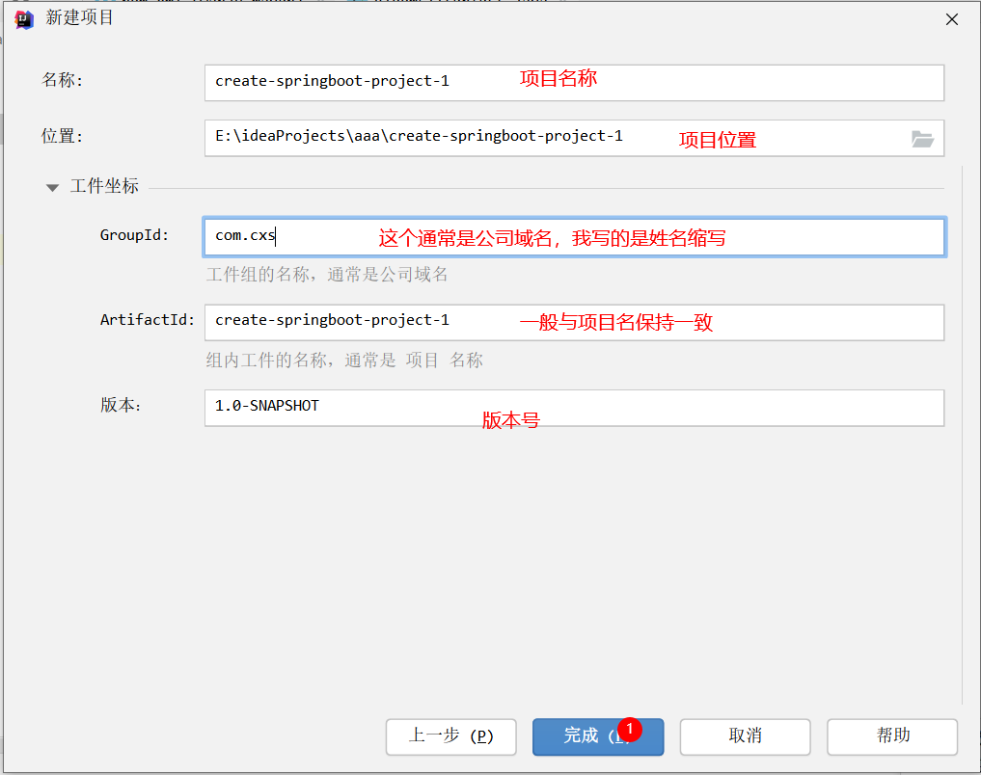Click the 版本 label
The height and width of the screenshot is (775, 981).
(121, 406)
